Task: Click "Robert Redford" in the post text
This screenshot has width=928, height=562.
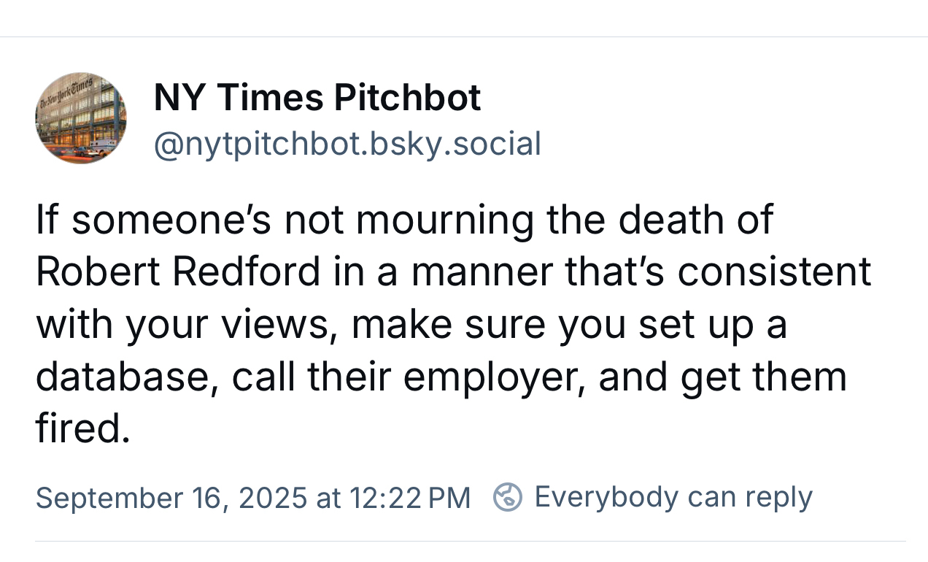Action: click(x=178, y=272)
